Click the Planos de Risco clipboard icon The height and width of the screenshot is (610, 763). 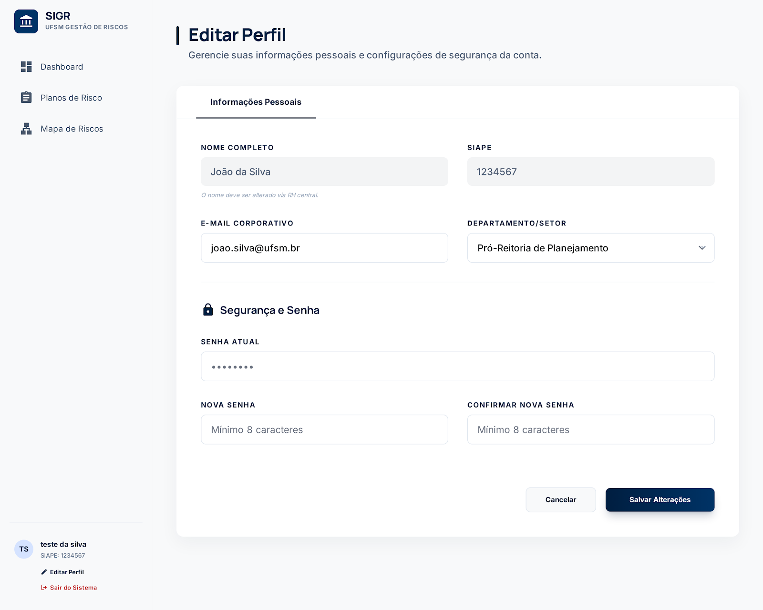coord(26,98)
